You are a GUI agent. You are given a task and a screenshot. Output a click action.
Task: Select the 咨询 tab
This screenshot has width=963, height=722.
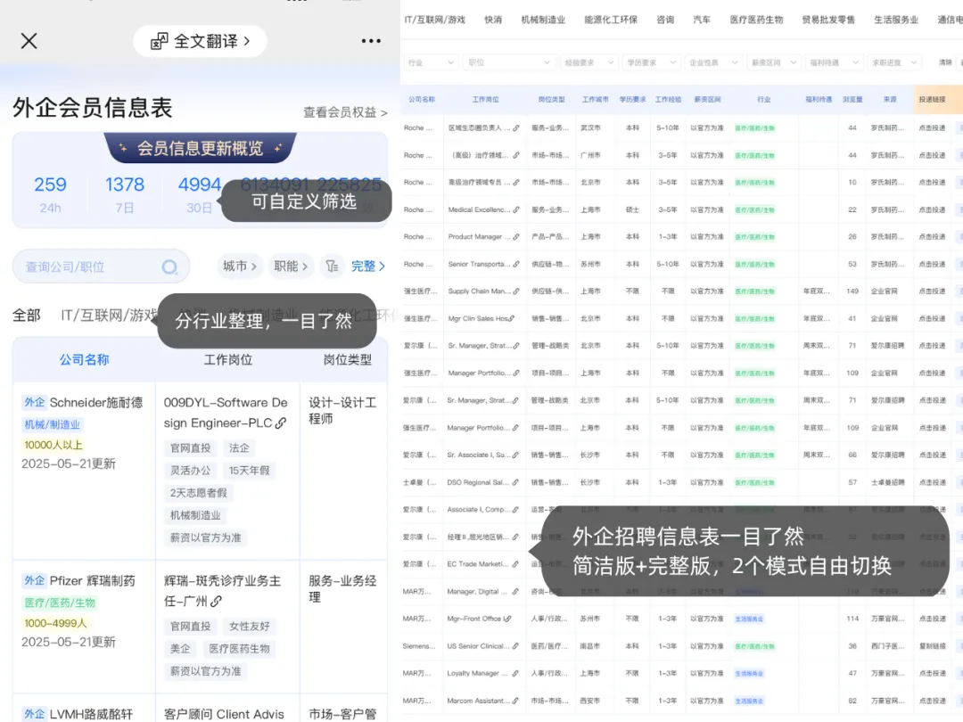coord(666,20)
